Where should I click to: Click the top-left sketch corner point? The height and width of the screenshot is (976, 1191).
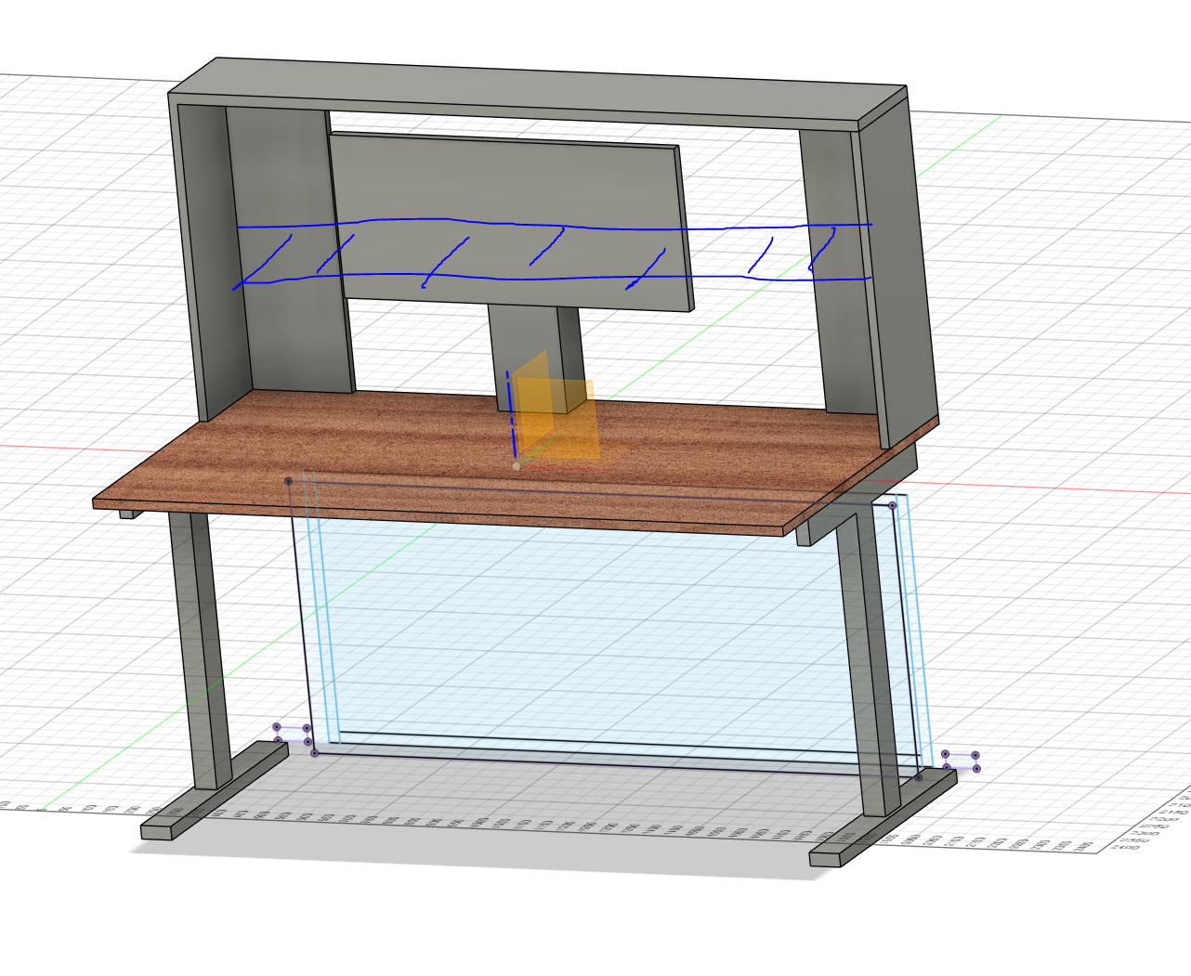point(289,481)
